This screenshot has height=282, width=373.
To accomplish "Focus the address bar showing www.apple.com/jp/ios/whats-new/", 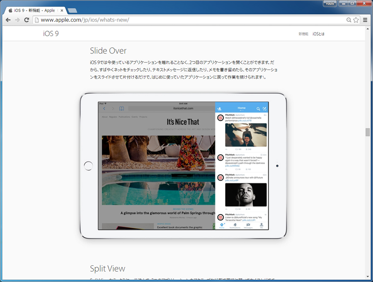I will pos(190,20).
